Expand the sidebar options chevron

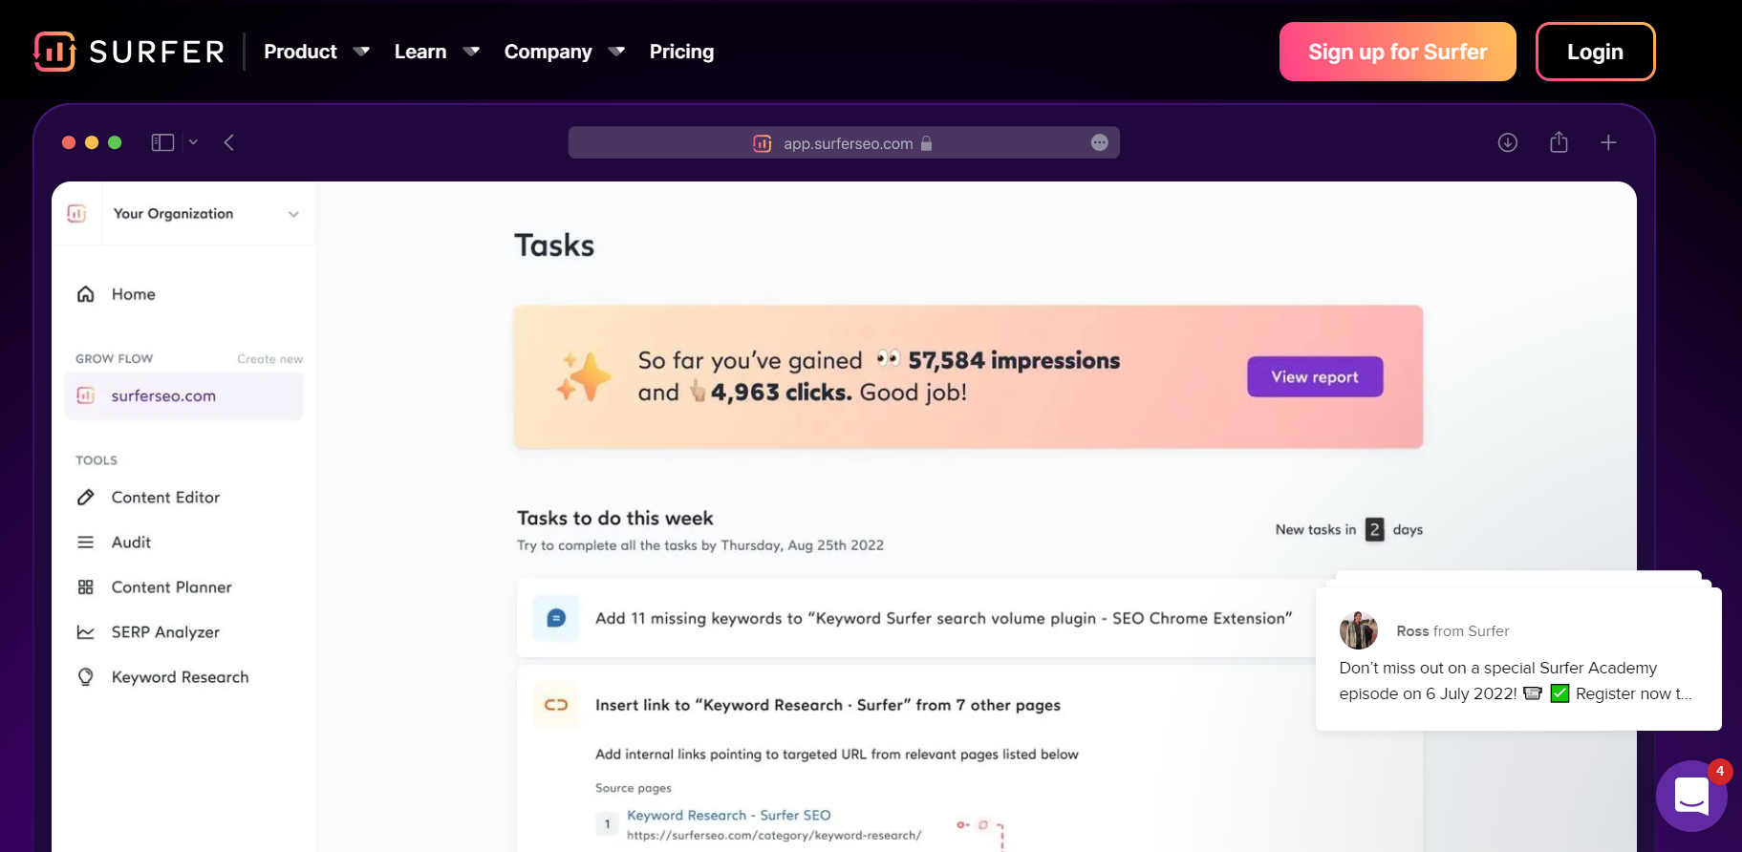coord(193,142)
